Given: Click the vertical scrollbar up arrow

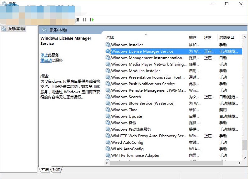Looking at the screenshot, I should tap(245, 37).
